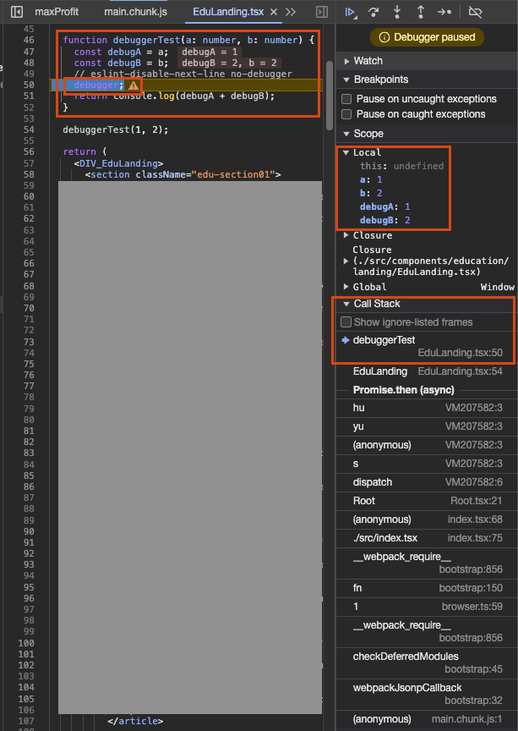Click the 'this: undefined' scope entry
The height and width of the screenshot is (731, 518).
coord(401,166)
